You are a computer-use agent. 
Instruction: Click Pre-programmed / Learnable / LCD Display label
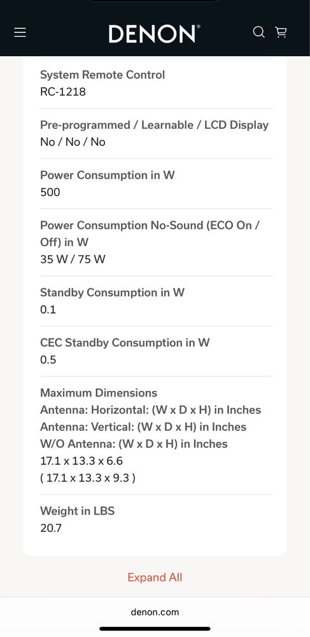point(154,125)
